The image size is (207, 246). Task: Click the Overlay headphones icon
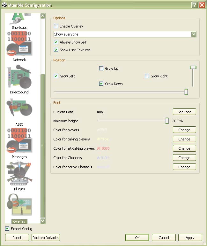[x=19, y=205]
